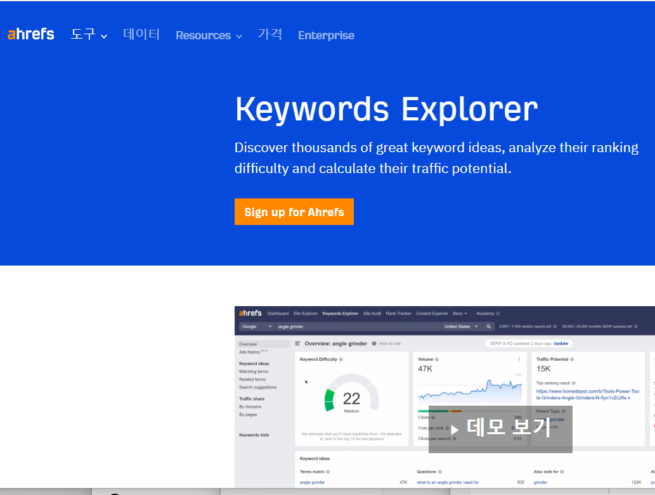Screen dimensions: 655x495
Task: Open the Enterprise navigation link
Action: (x=326, y=35)
